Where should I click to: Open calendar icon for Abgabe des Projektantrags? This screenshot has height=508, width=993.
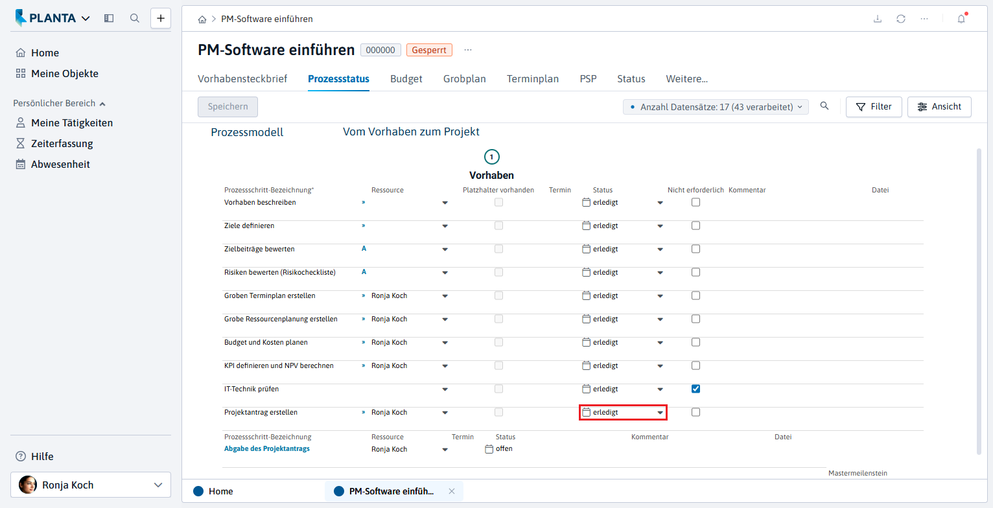click(x=489, y=449)
